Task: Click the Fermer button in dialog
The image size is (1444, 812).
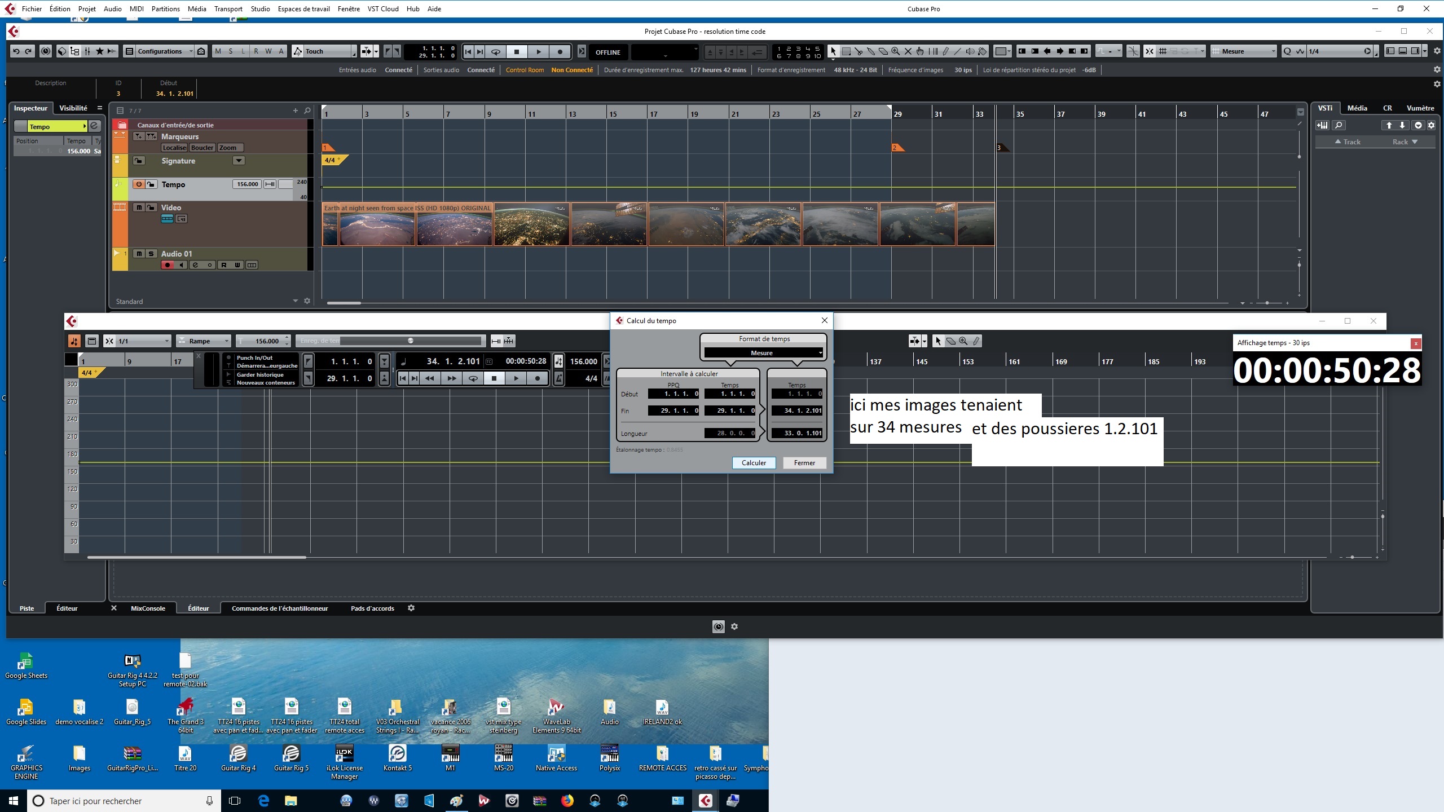Action: 804,463
